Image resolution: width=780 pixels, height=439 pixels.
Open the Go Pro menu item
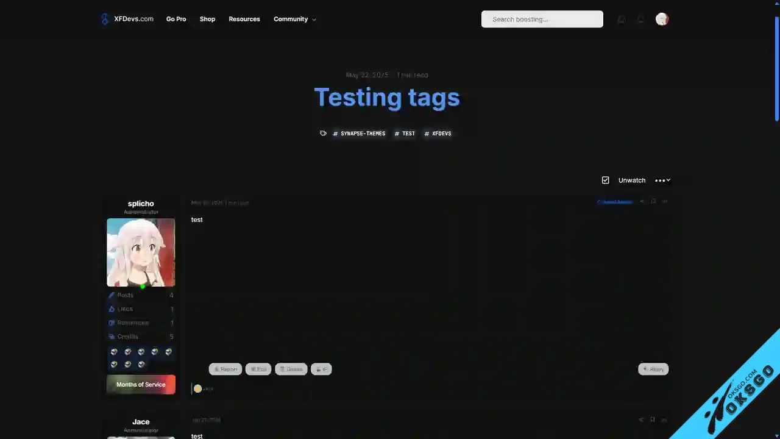click(x=176, y=19)
